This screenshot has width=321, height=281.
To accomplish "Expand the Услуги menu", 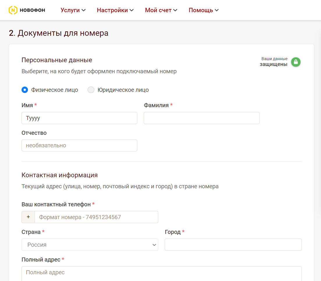I will pos(73,10).
